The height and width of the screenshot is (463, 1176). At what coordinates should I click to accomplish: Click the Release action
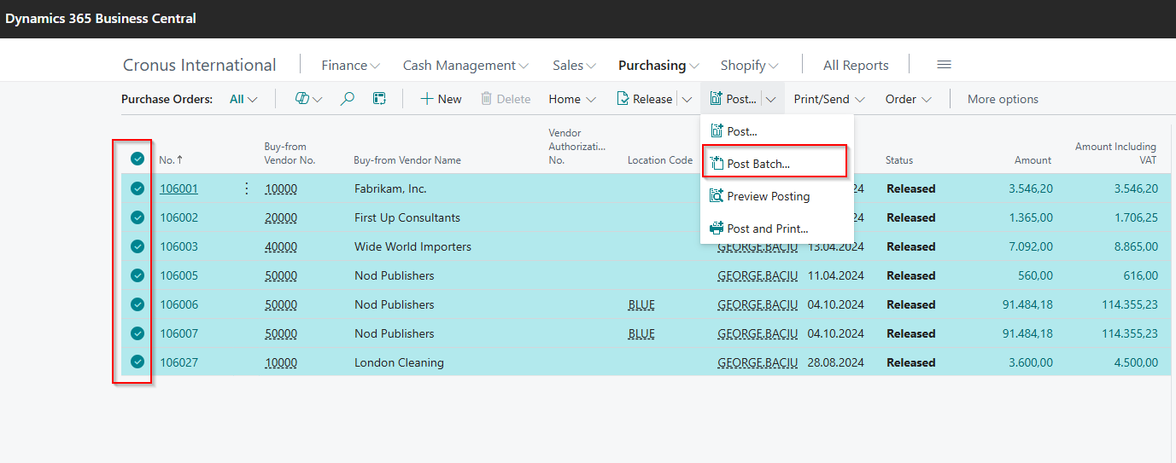pos(645,99)
